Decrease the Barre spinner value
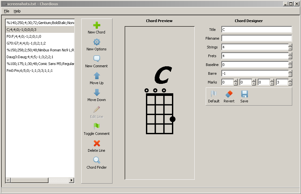This screenshot has height=194, width=301. point(290,75)
